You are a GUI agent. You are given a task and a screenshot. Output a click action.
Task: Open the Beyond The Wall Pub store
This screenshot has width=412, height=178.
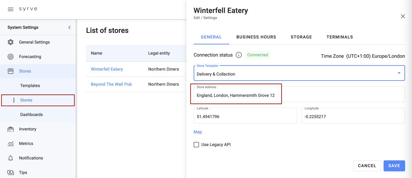111,84
